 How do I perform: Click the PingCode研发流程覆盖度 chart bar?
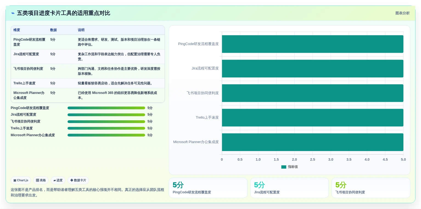[313, 44]
